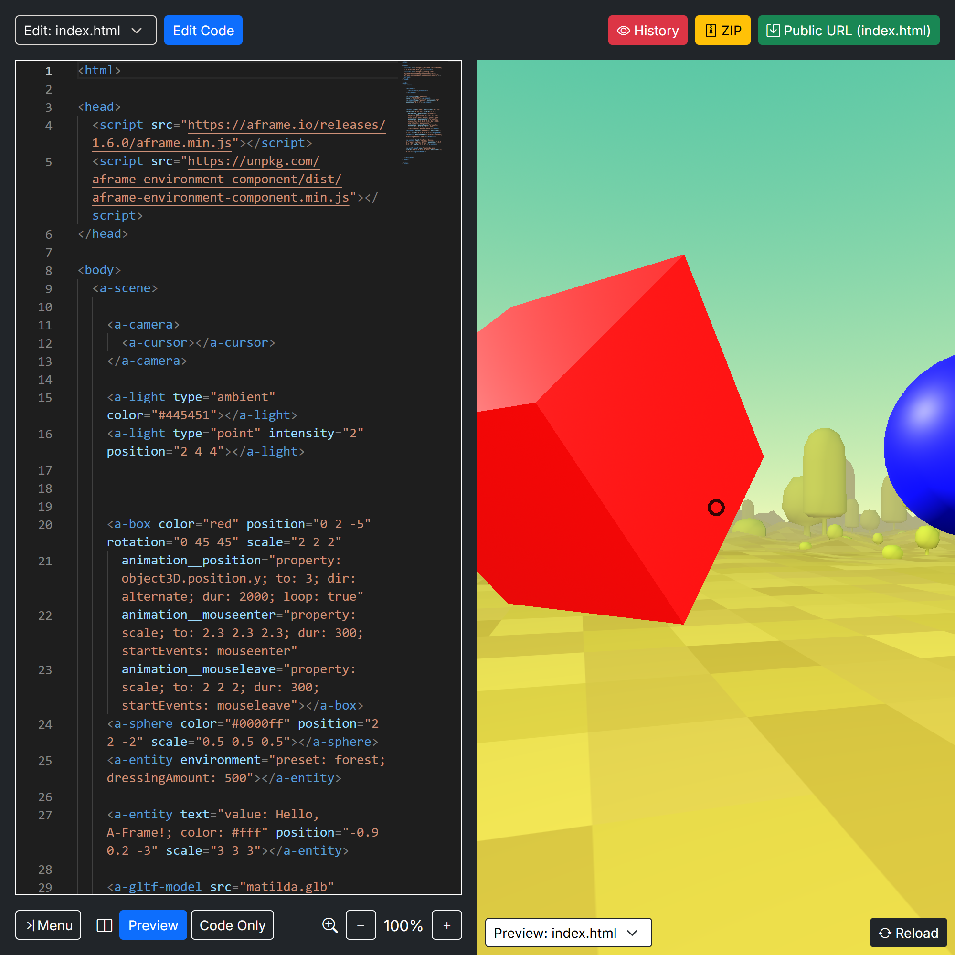Open History with the eye icon
955x955 pixels.
(647, 31)
